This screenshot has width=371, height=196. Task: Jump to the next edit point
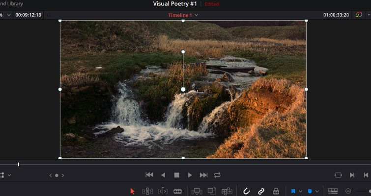click(352, 175)
